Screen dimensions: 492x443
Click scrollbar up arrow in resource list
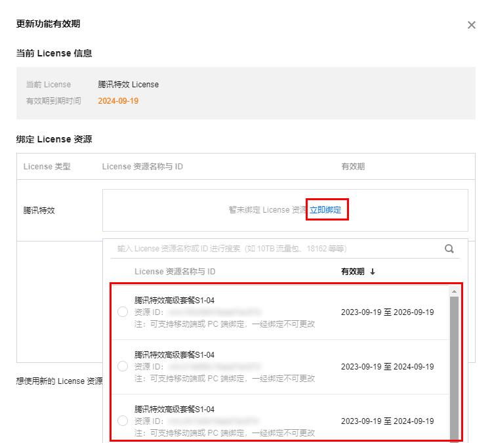(454, 291)
